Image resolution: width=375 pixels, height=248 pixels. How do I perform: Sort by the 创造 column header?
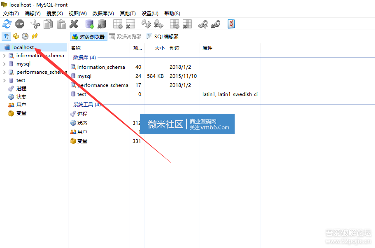183,48
